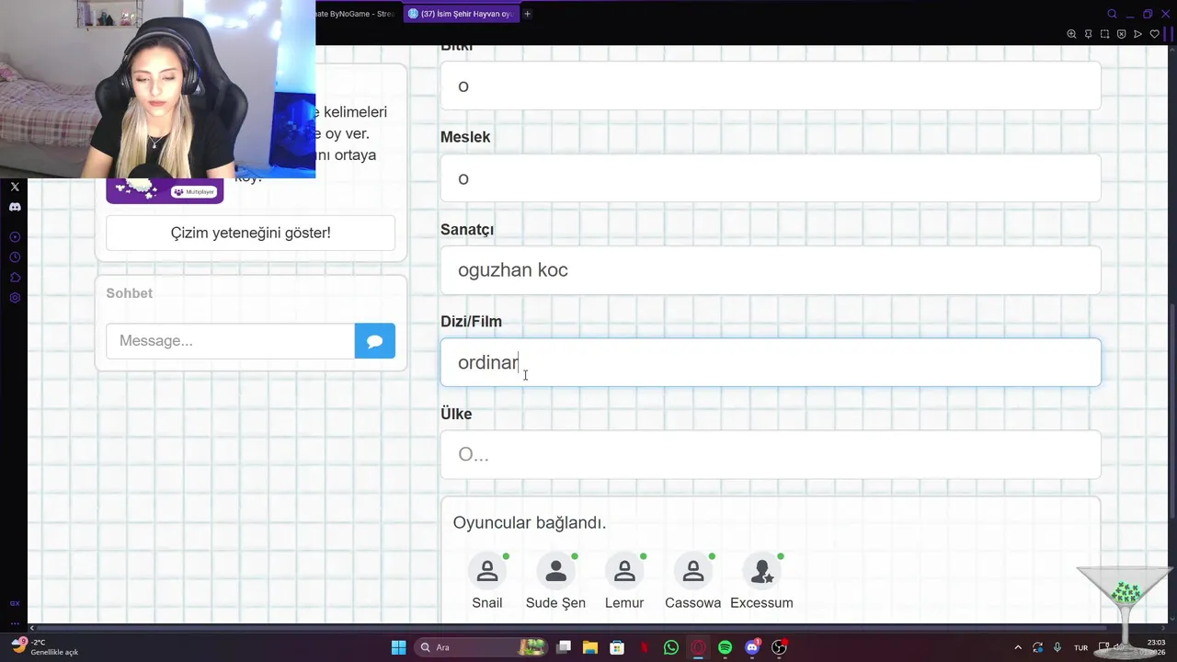
Task: Open File Explorer from taskbar
Action: click(590, 647)
